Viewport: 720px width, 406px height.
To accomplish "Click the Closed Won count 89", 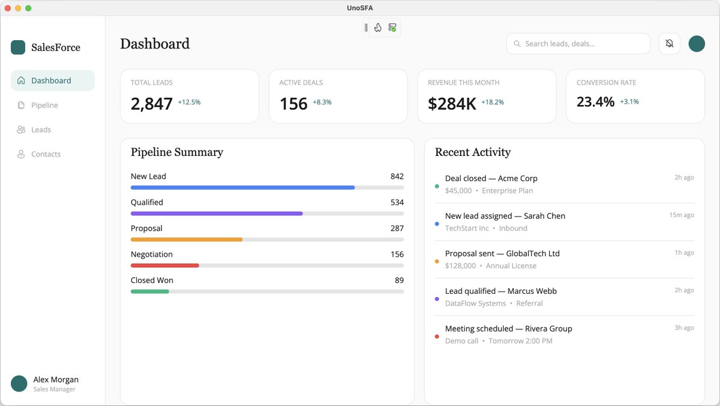I will tap(399, 280).
